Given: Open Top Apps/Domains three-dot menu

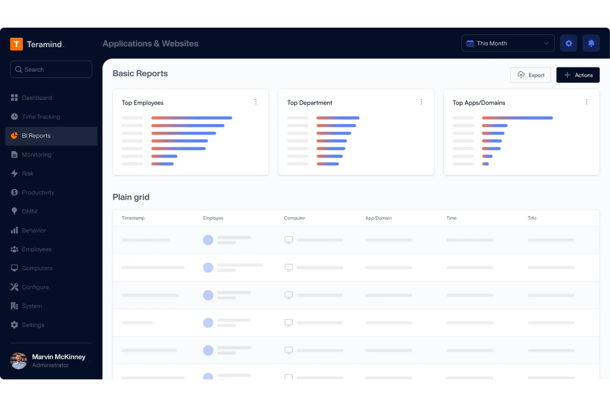Looking at the screenshot, I should pos(587,102).
